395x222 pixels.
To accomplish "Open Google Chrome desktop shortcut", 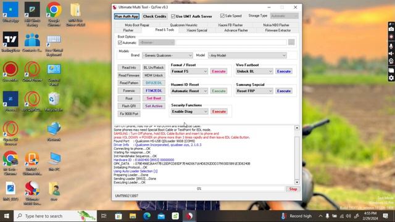I will click(x=54, y=14).
